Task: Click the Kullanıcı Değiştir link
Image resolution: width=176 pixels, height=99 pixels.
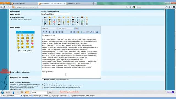Action: (x=53, y=11)
